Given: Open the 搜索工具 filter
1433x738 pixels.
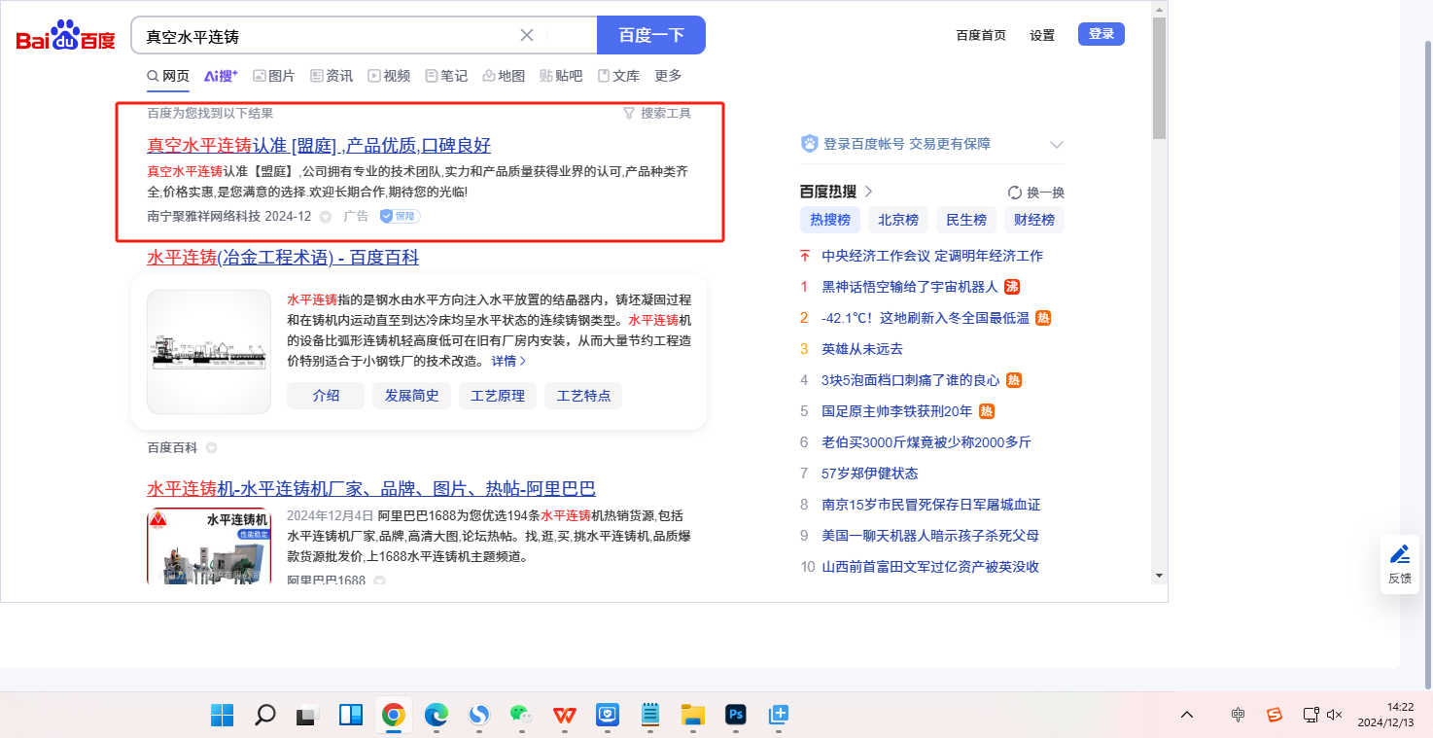Looking at the screenshot, I should point(657,113).
